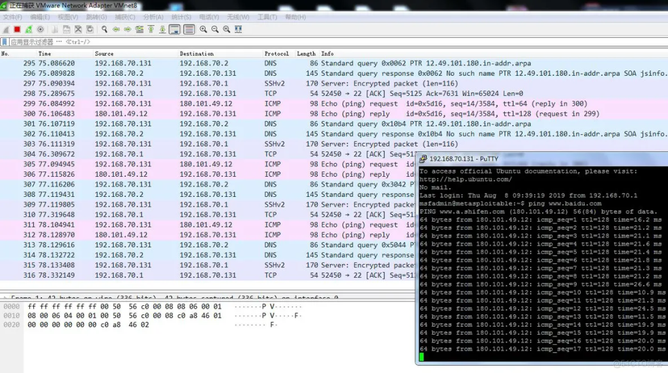Click the PuTTY window title icon

point(423,159)
